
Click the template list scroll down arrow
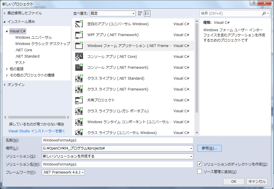pos(197,133)
